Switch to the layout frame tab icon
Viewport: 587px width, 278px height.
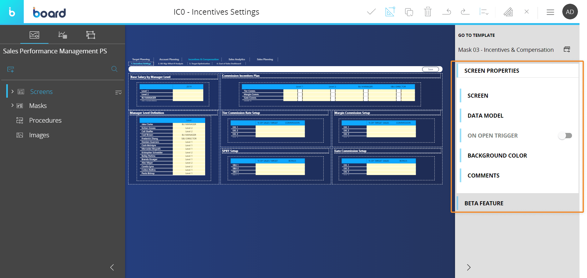pos(91,35)
